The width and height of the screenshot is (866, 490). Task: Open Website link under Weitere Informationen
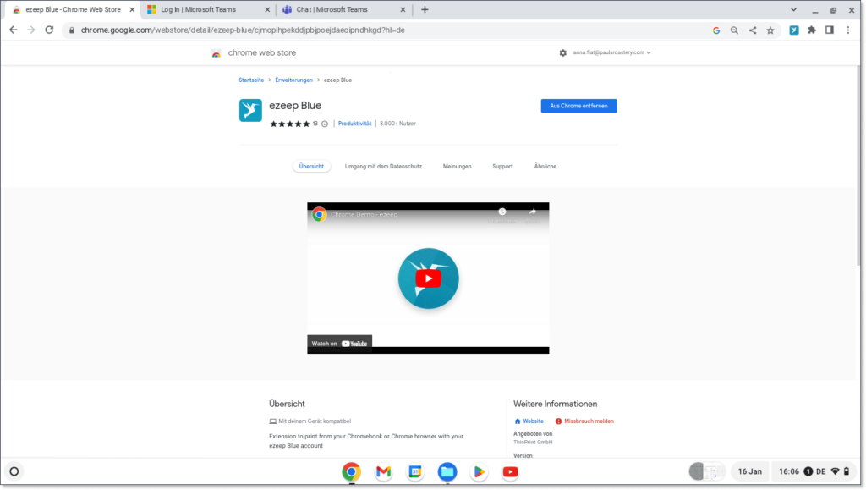coord(529,421)
